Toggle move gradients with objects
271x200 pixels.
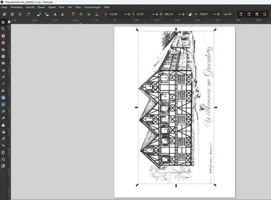coord(257,14)
